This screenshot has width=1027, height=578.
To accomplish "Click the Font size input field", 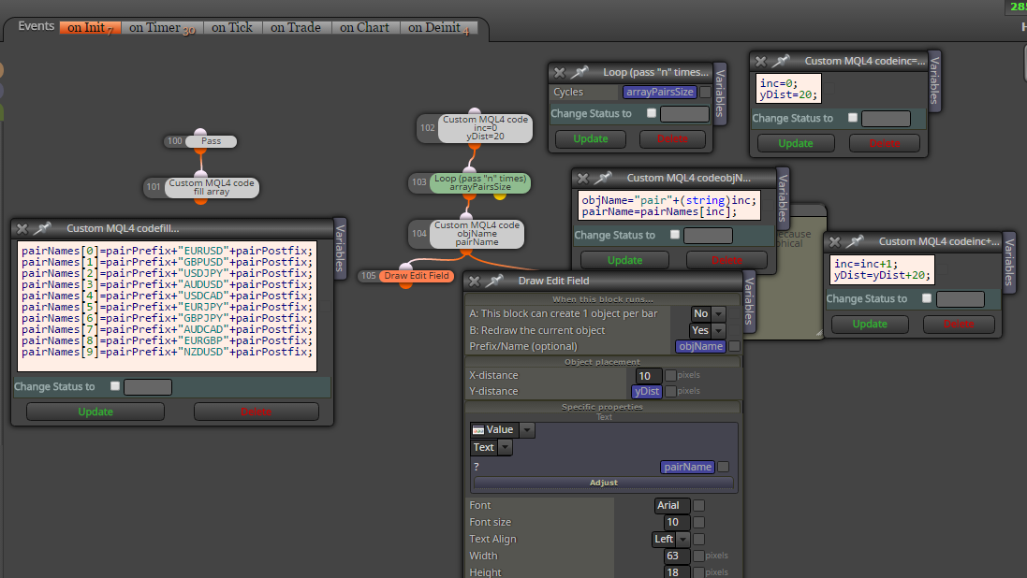I will (x=676, y=523).
